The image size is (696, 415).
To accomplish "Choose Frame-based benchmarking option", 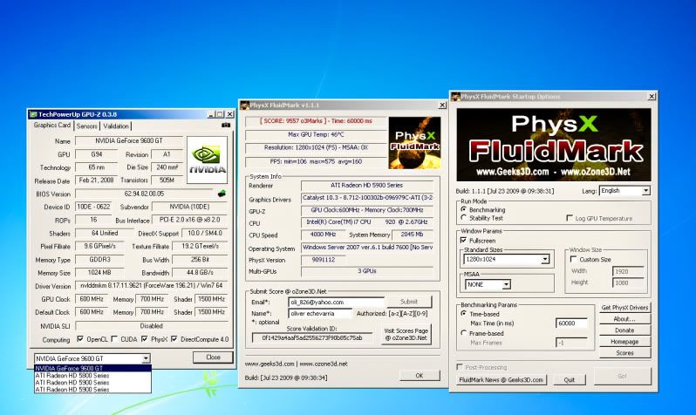I will tap(462, 332).
